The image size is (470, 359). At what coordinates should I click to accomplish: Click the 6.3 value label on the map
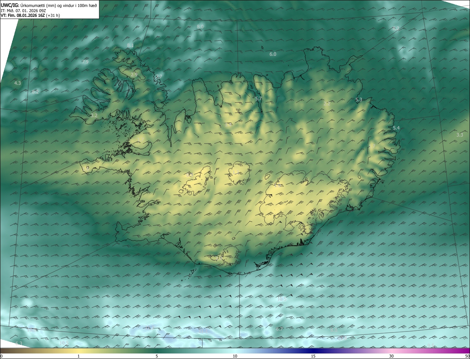(x=19, y=344)
